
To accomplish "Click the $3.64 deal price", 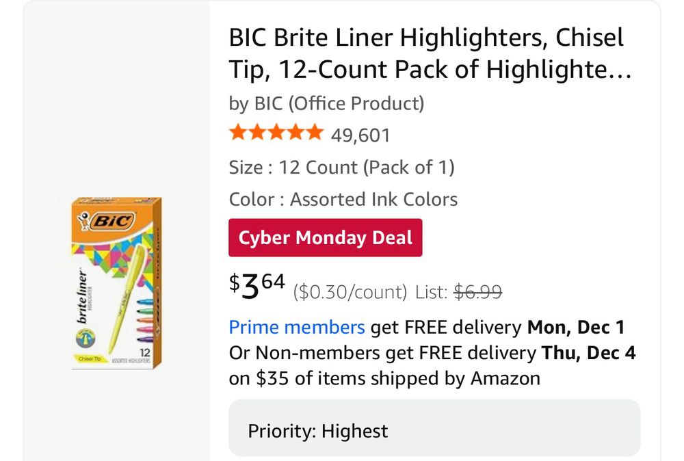I will tap(256, 287).
